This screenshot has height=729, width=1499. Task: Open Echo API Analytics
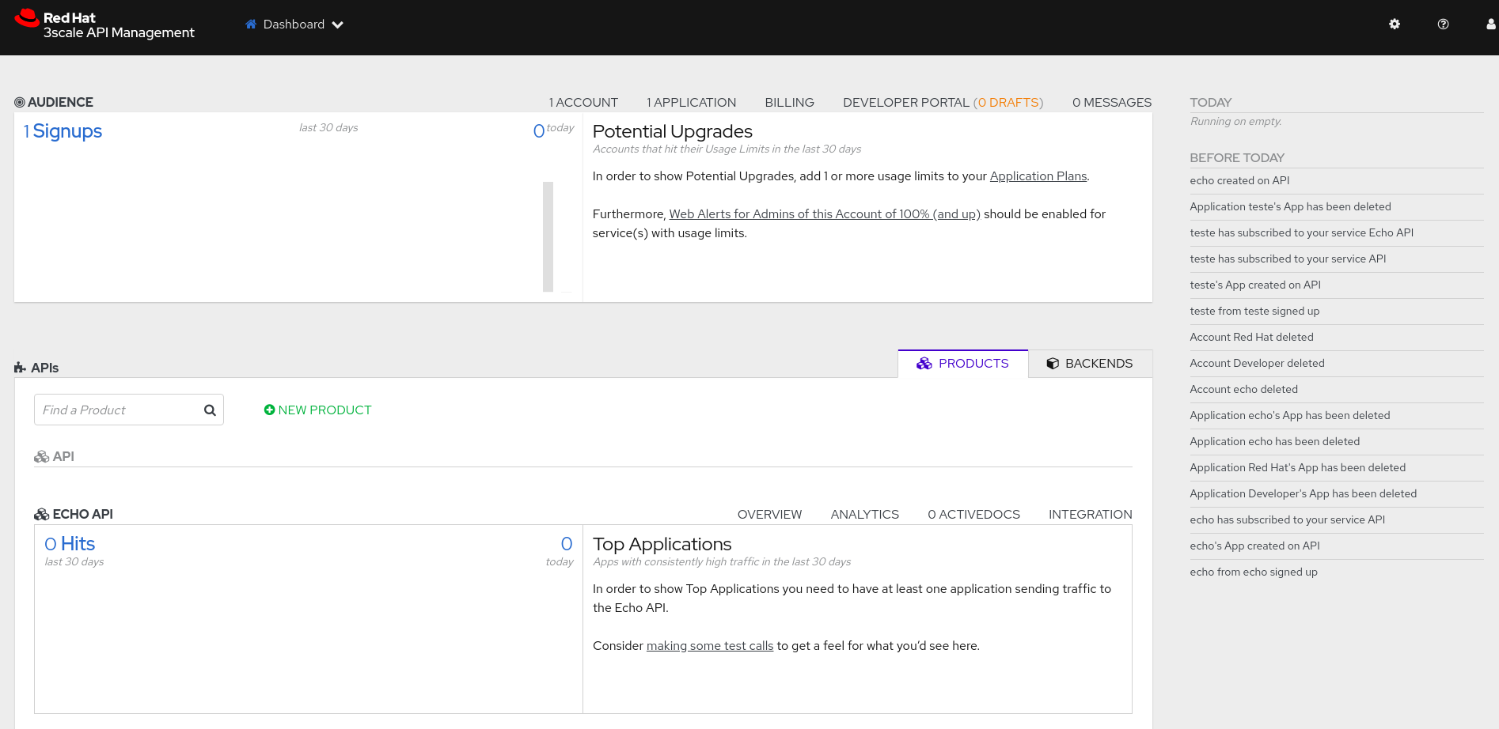pos(864,515)
